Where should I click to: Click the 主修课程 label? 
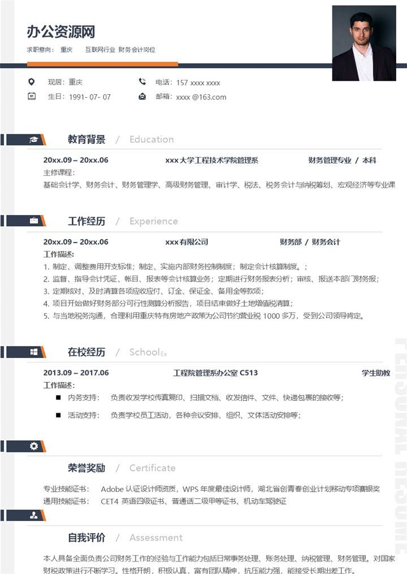[x=59, y=172]
